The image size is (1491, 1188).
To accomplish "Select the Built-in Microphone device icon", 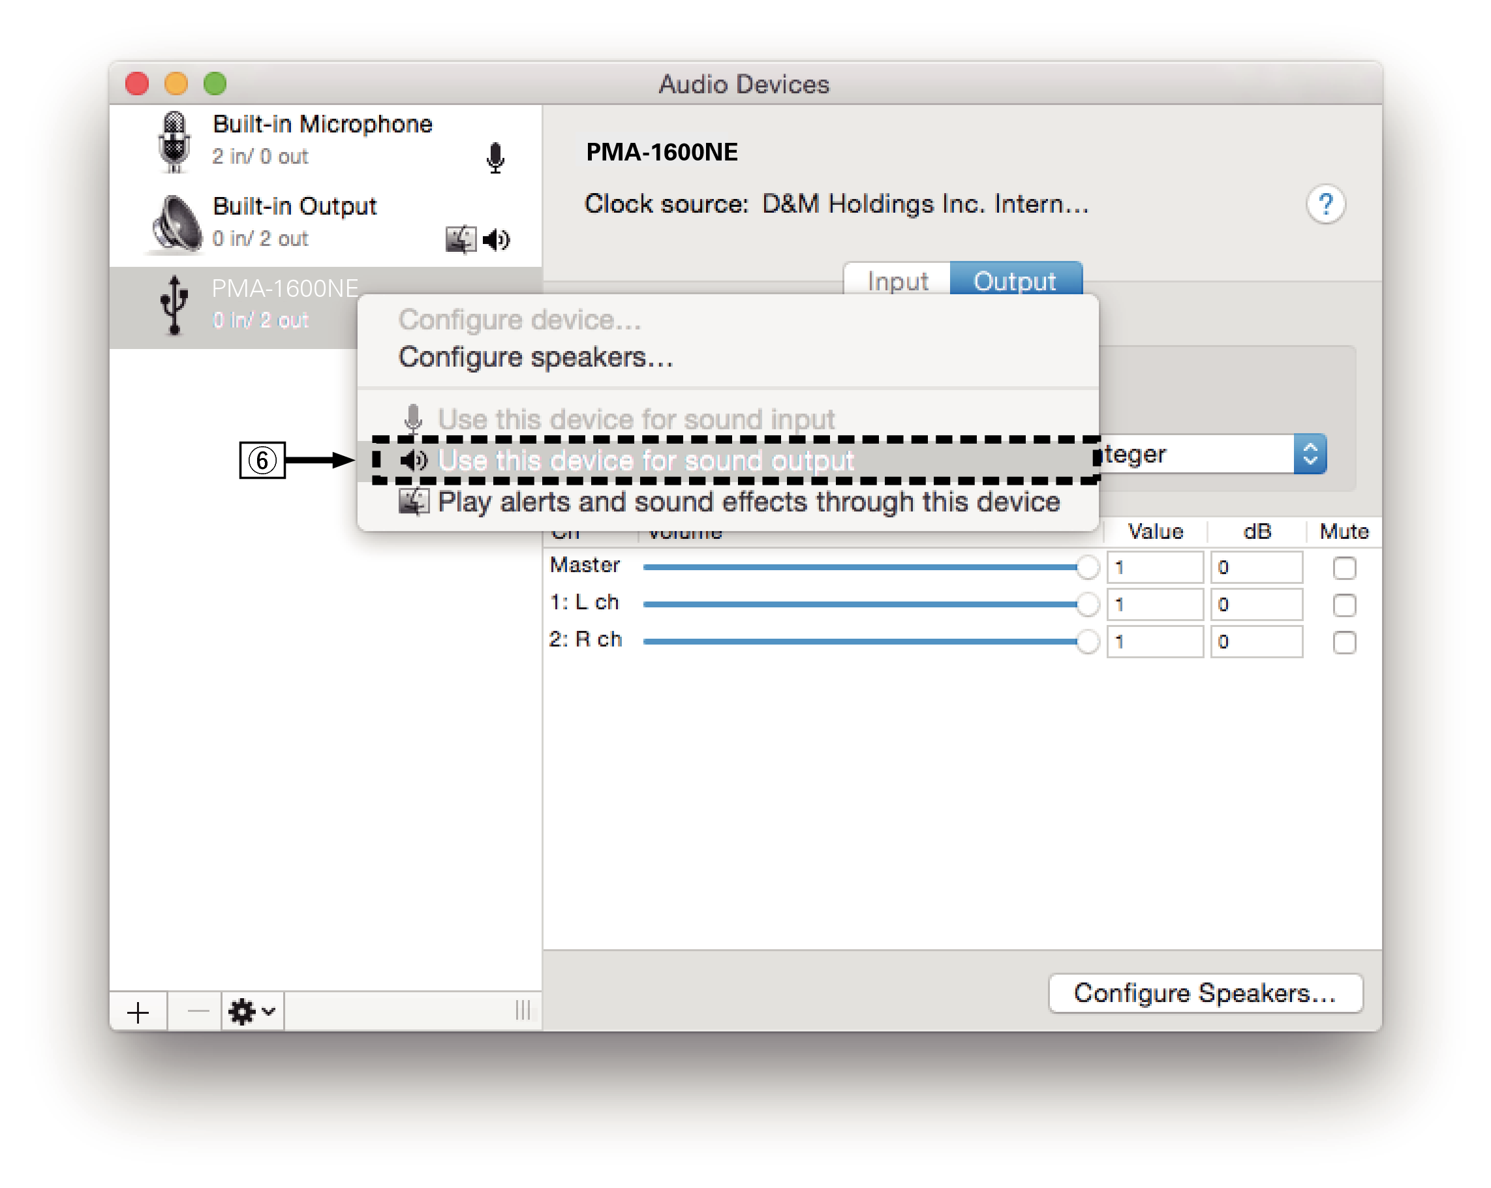I will [175, 143].
